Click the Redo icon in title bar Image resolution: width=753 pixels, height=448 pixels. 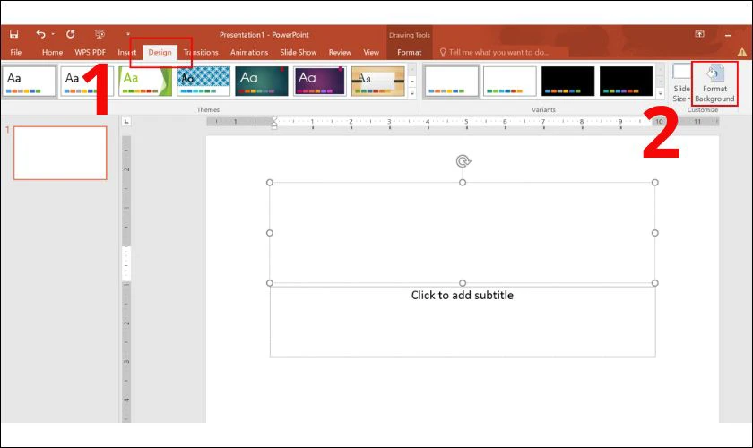pyautogui.click(x=70, y=34)
